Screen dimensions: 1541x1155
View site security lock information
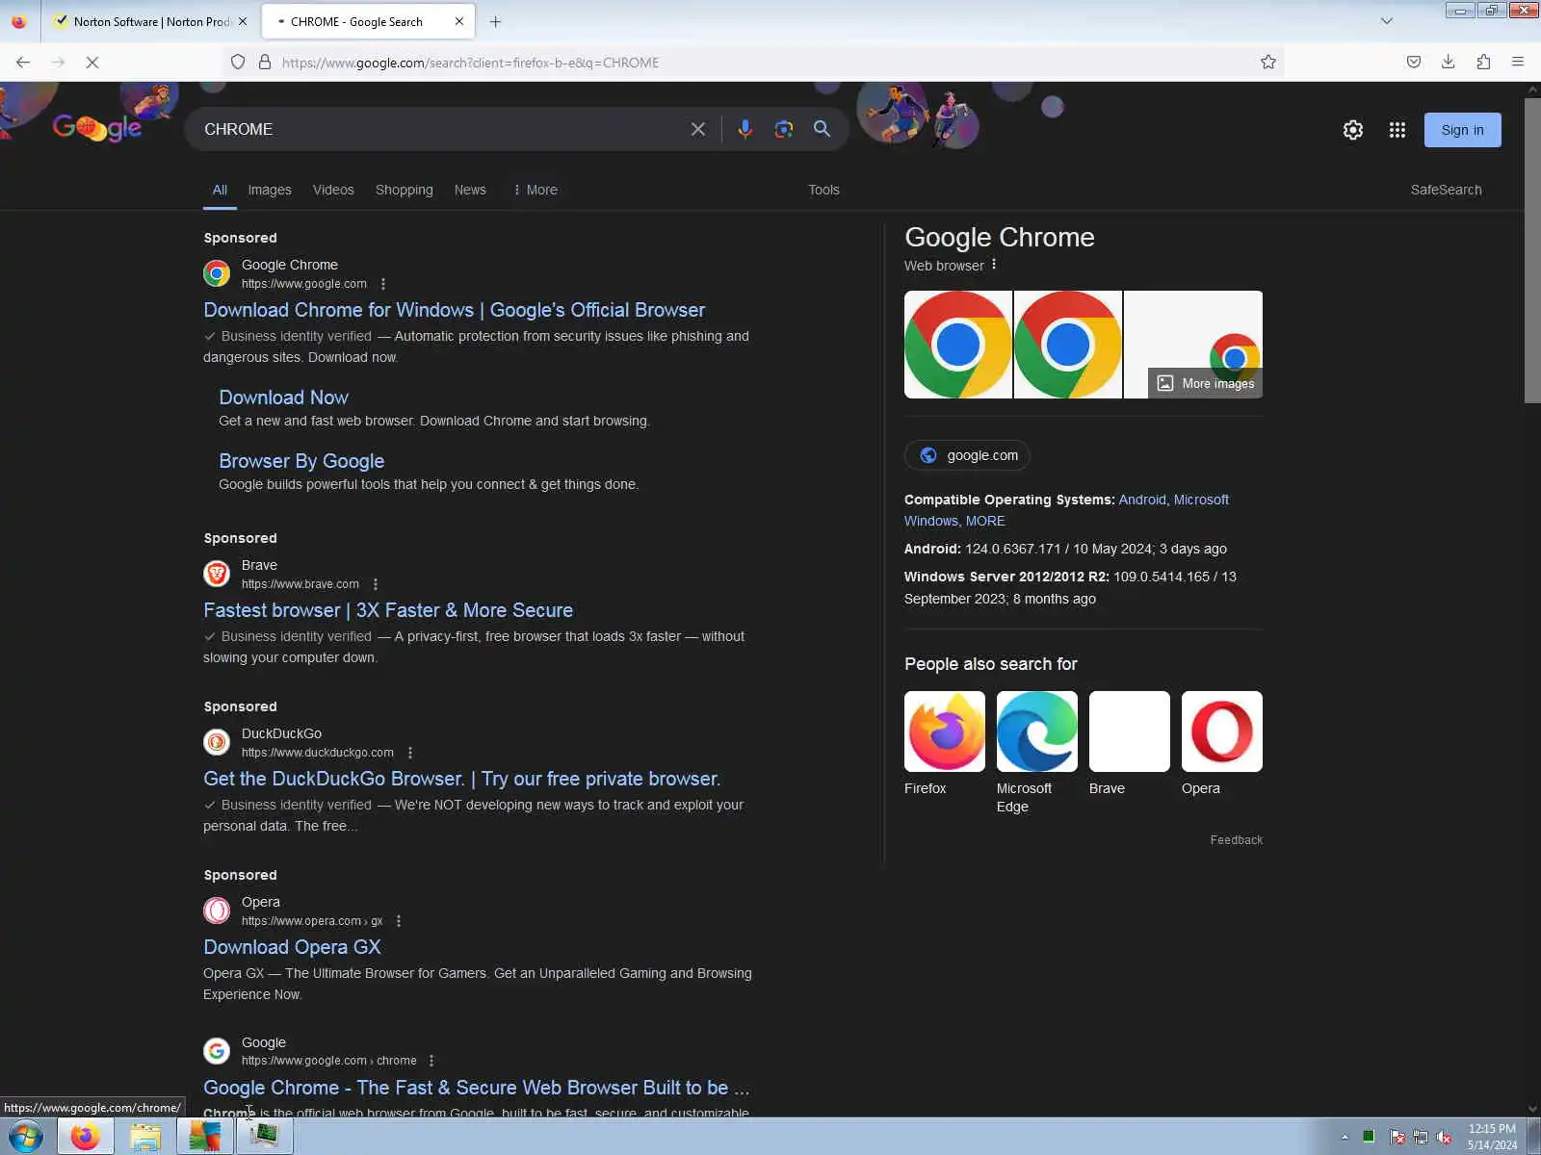tap(265, 63)
